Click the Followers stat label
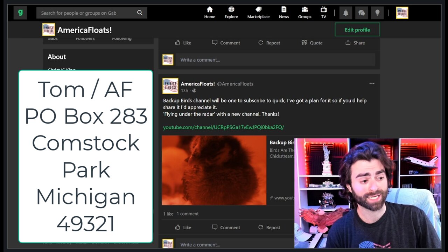Viewport: 448px width, 252px height. tap(85, 38)
